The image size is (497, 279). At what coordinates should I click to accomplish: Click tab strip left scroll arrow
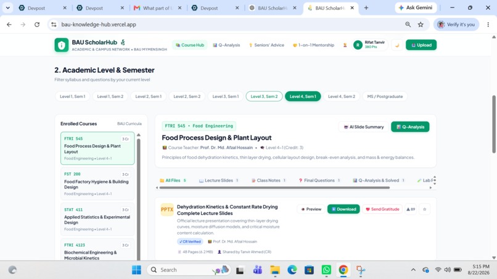(x=157, y=187)
